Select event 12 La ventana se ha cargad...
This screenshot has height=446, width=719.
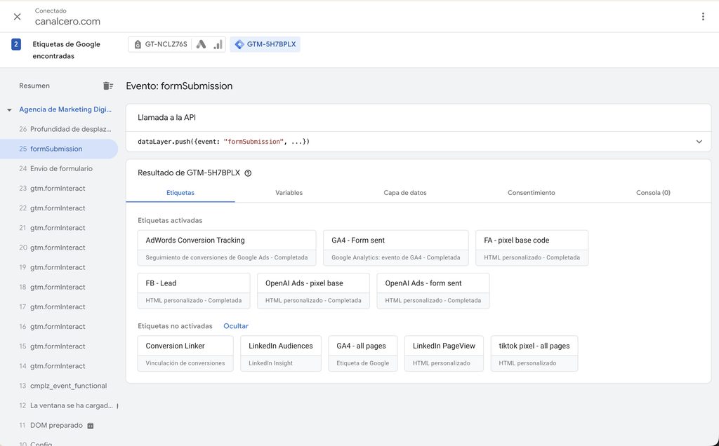coord(59,405)
